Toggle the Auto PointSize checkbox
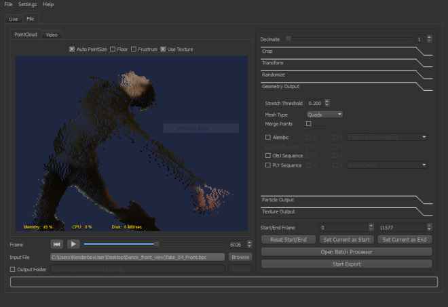 pyautogui.click(x=72, y=49)
